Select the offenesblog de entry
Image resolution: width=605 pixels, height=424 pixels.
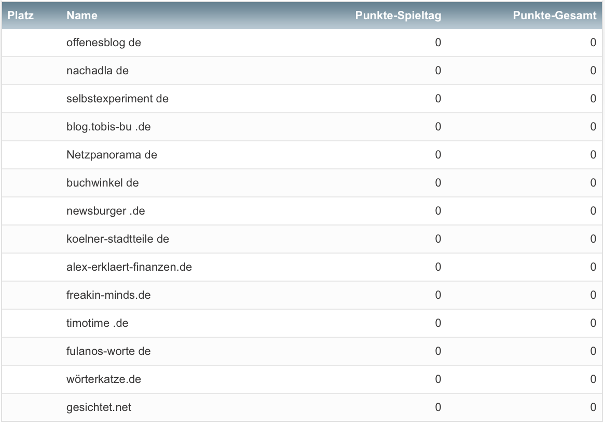pyautogui.click(x=104, y=43)
